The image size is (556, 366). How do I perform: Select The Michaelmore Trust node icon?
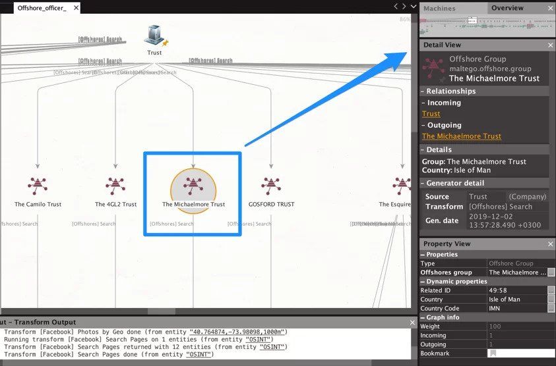pyautogui.click(x=193, y=186)
